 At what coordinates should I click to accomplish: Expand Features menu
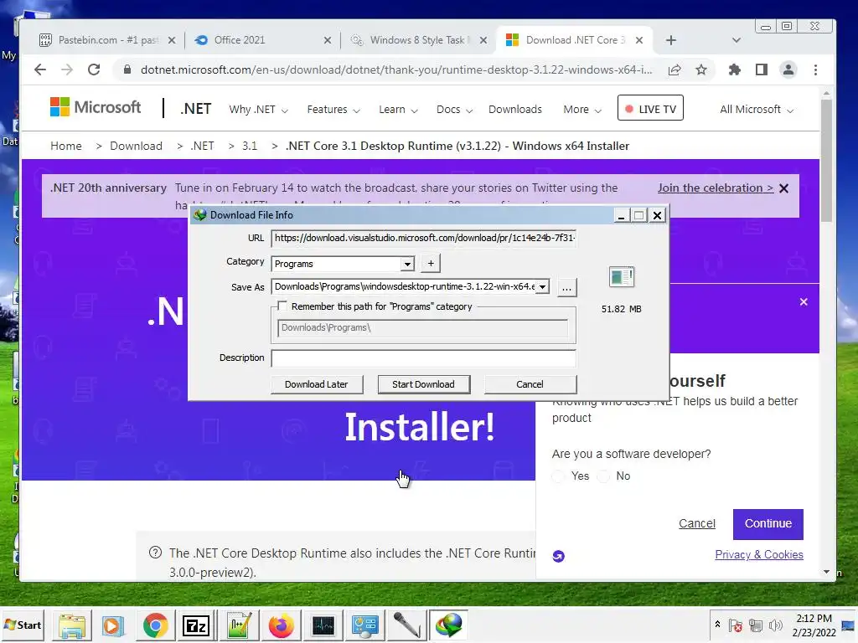[333, 110]
